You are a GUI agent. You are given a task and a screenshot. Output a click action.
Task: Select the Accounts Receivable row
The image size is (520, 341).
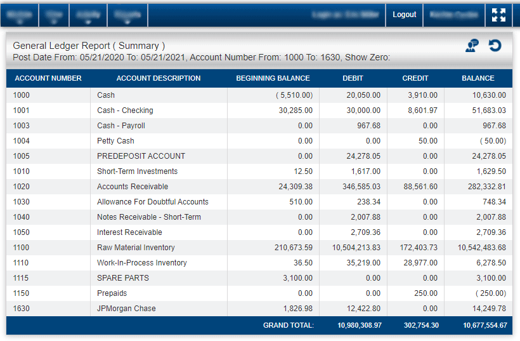click(259, 187)
